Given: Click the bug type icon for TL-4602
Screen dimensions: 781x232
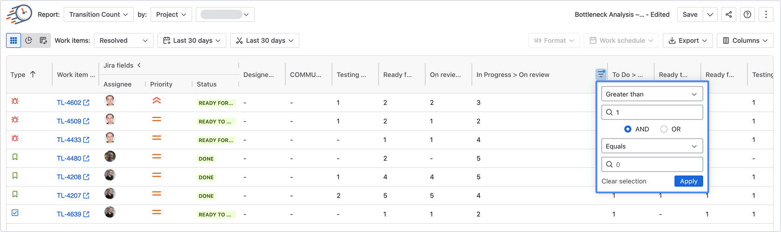Looking at the screenshot, I should (x=15, y=101).
